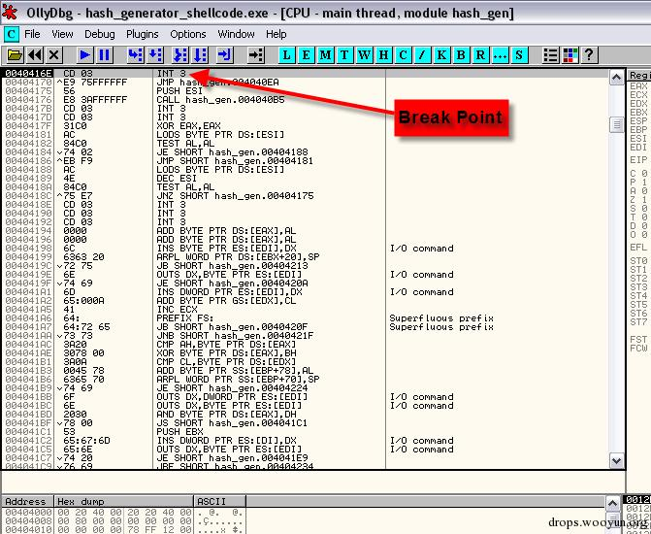Click the Restart program rewind icon
Image resolution: width=651 pixels, height=534 pixels.
35,54
